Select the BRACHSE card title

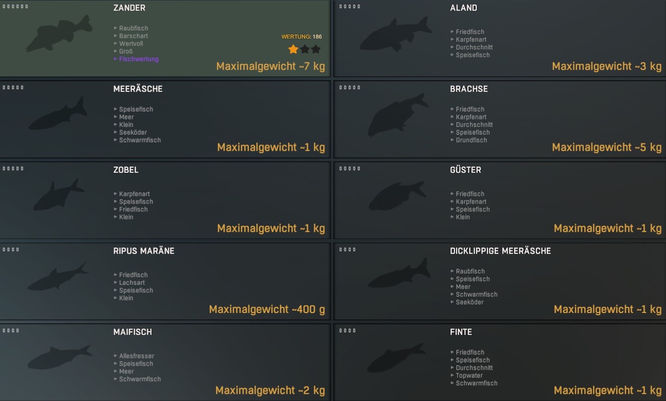click(x=469, y=89)
